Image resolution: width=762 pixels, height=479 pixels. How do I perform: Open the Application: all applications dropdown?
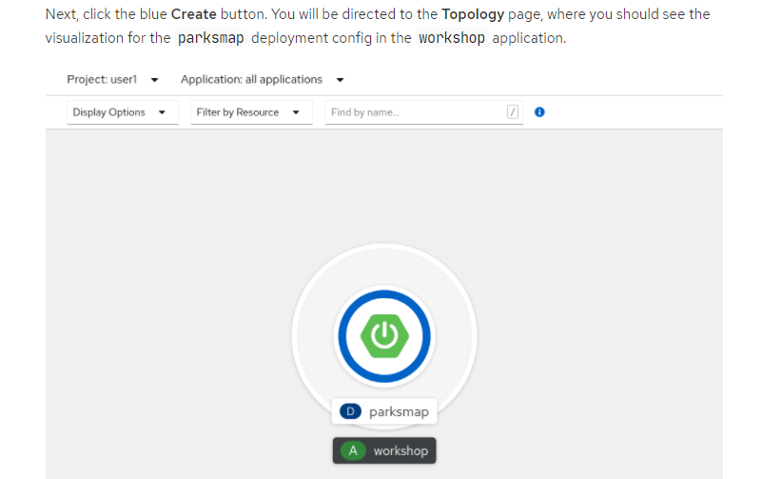point(262,79)
